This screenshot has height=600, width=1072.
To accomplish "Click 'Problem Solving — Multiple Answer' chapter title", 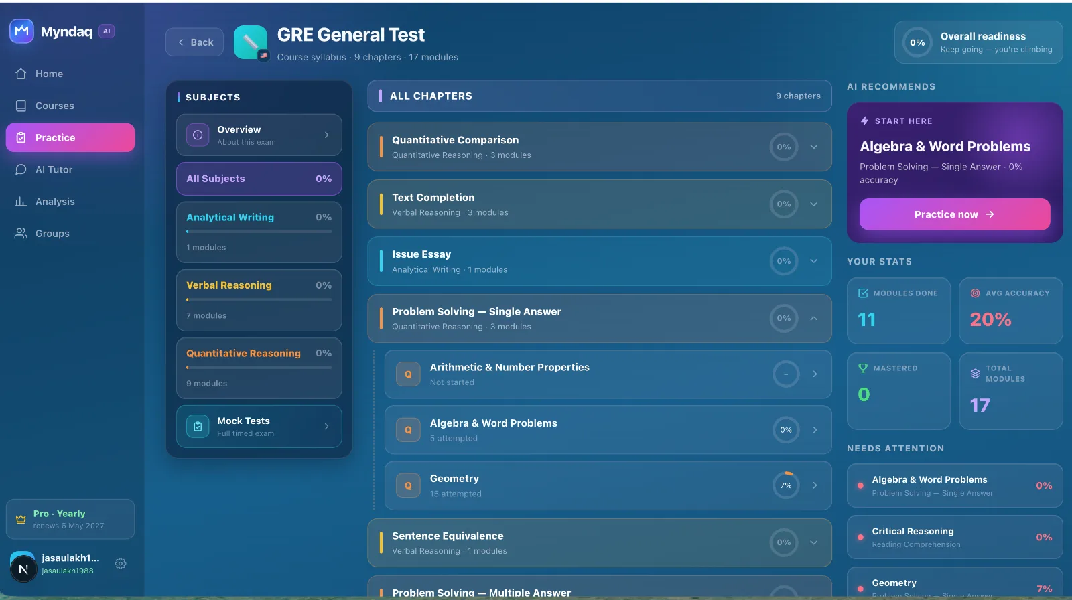I will [x=481, y=593].
